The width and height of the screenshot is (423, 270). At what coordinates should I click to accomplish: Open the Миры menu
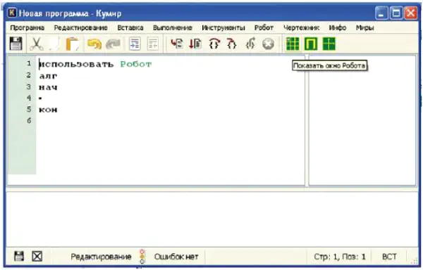(x=364, y=27)
